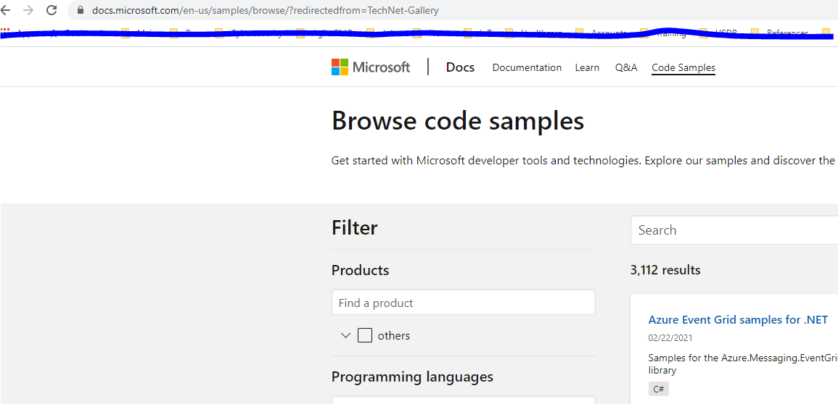
Task: Click the 02/22/2021 date text
Action: pos(670,338)
